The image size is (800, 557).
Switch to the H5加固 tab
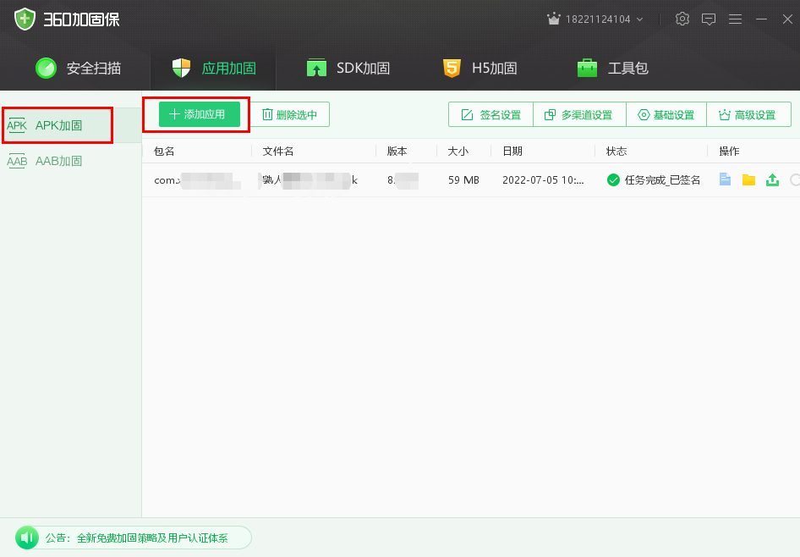[480, 68]
